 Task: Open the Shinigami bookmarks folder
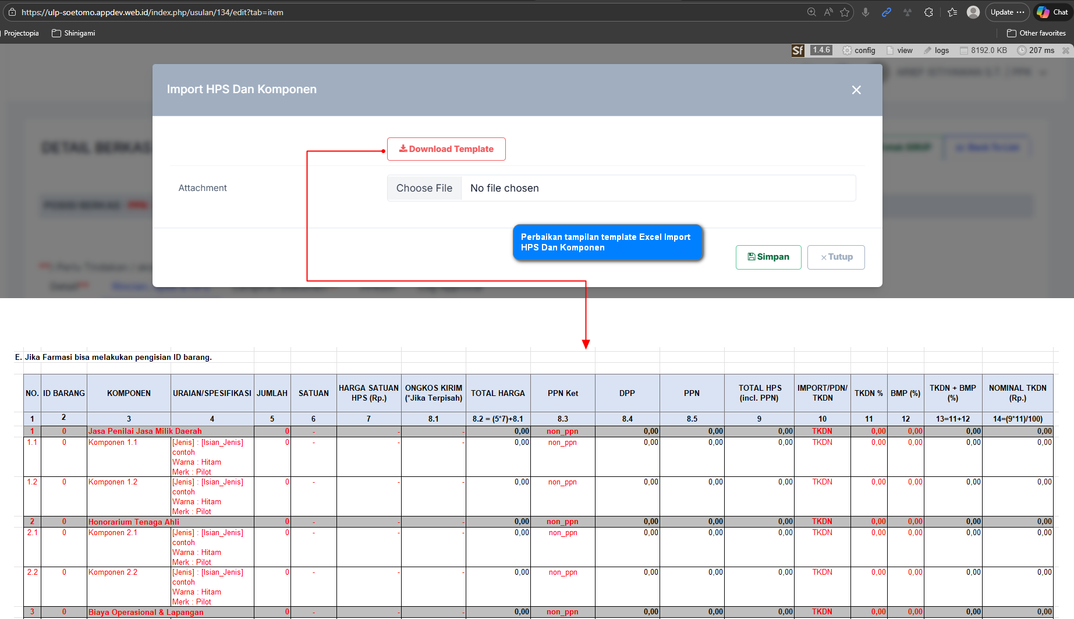pyautogui.click(x=73, y=33)
